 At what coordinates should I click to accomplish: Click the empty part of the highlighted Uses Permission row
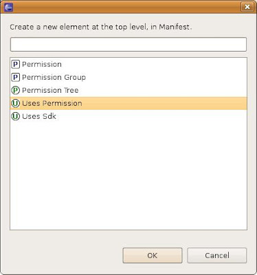pyautogui.click(x=164, y=103)
